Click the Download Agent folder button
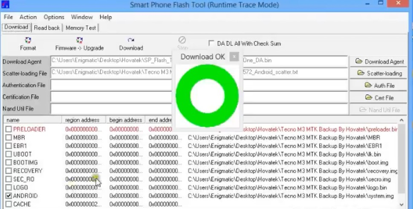The width and height of the screenshot is (413, 209). [x=378, y=62]
